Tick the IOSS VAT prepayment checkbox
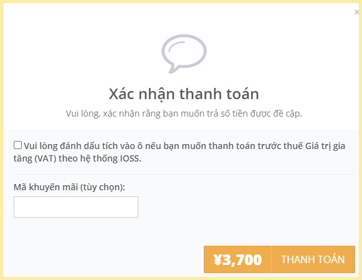 [18, 145]
